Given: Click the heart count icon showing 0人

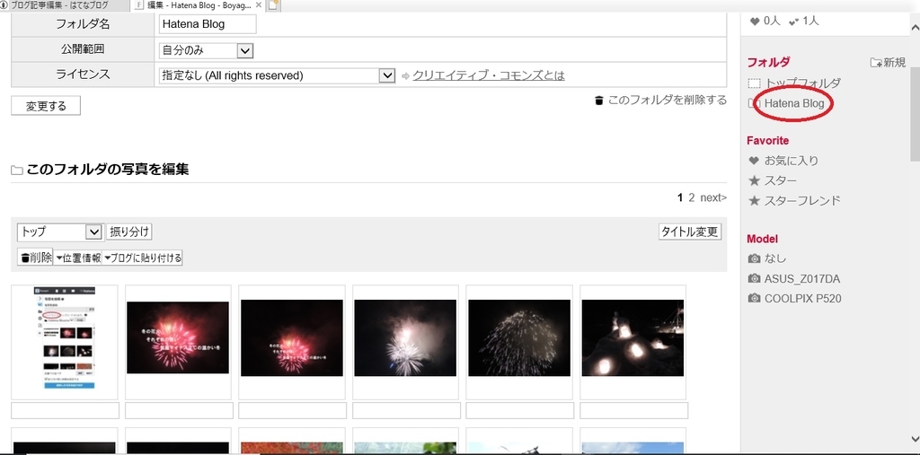Looking at the screenshot, I should click(755, 22).
